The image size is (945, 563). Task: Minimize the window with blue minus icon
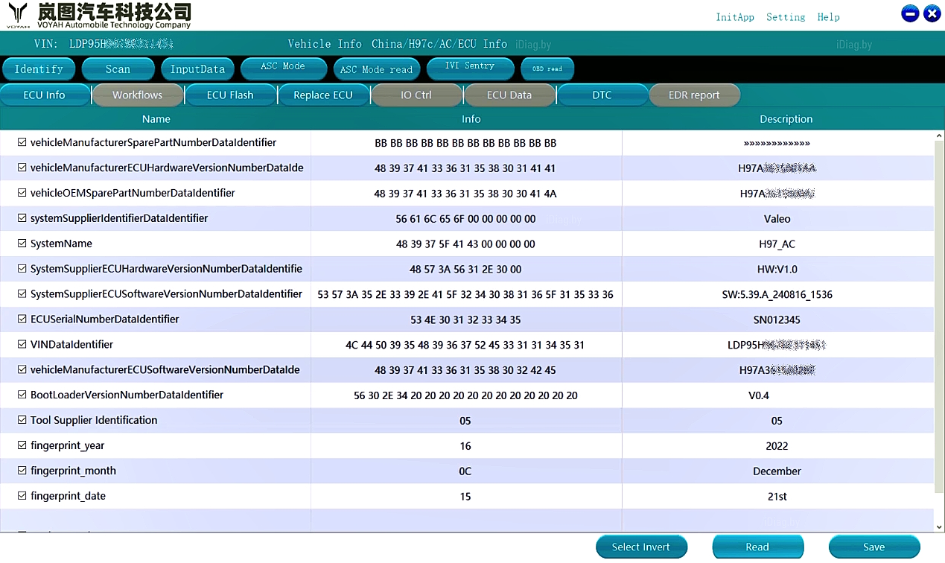(910, 13)
